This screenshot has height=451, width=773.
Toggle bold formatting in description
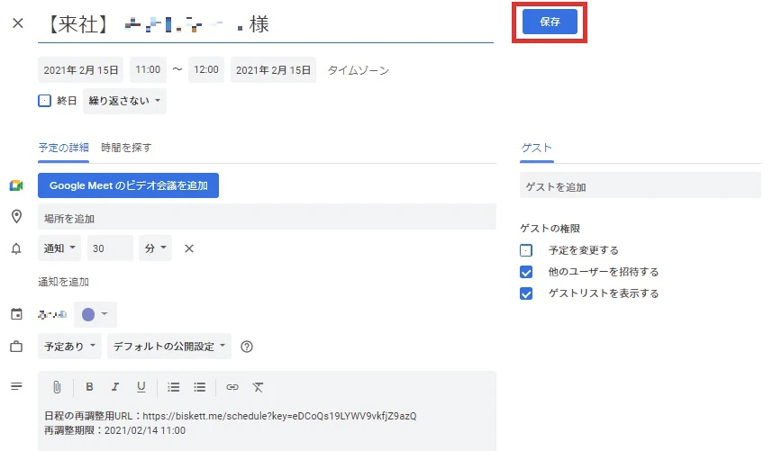pyautogui.click(x=89, y=387)
